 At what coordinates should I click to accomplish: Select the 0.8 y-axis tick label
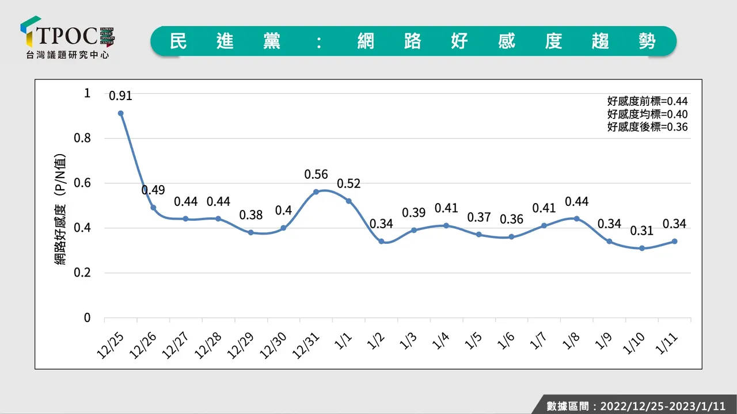tap(83, 138)
